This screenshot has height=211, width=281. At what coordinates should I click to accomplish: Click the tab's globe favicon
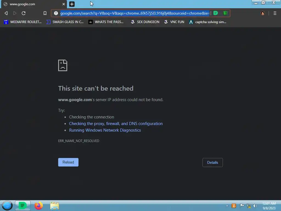point(5,4)
